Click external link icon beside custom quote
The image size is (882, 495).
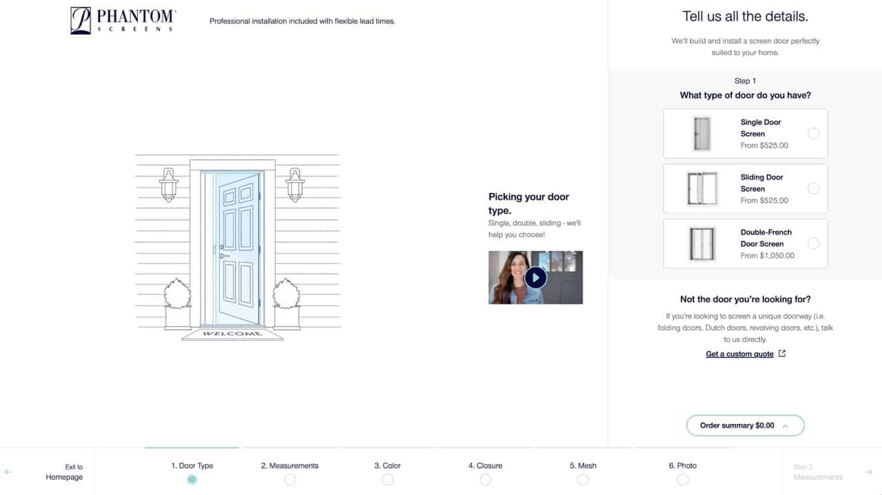click(x=782, y=354)
